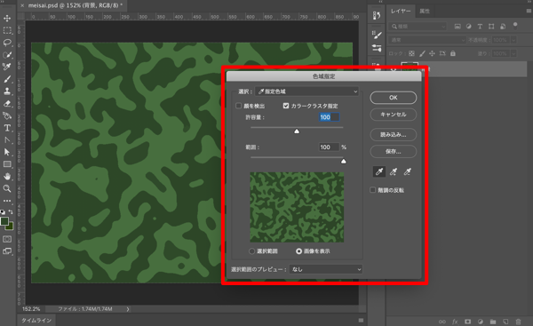Toggle layer filtering on/off switch
533x326 pixels.
click(x=515, y=26)
